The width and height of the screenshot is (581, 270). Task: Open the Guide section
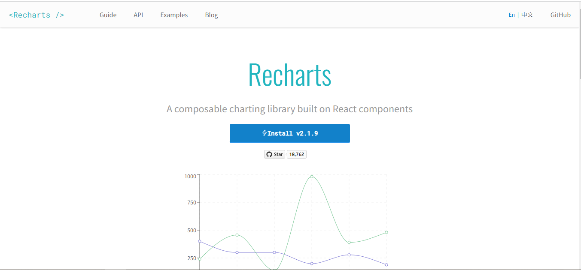[x=108, y=15]
